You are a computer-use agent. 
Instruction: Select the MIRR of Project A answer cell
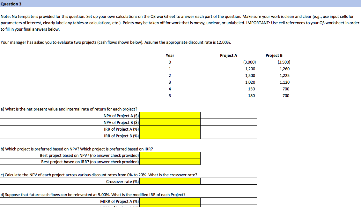[170, 201]
